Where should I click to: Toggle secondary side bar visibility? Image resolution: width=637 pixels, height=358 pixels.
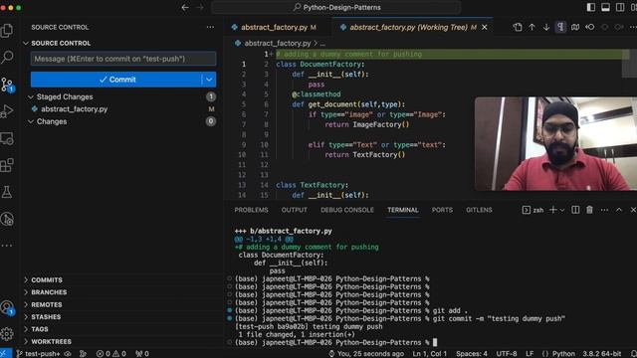pos(620,7)
